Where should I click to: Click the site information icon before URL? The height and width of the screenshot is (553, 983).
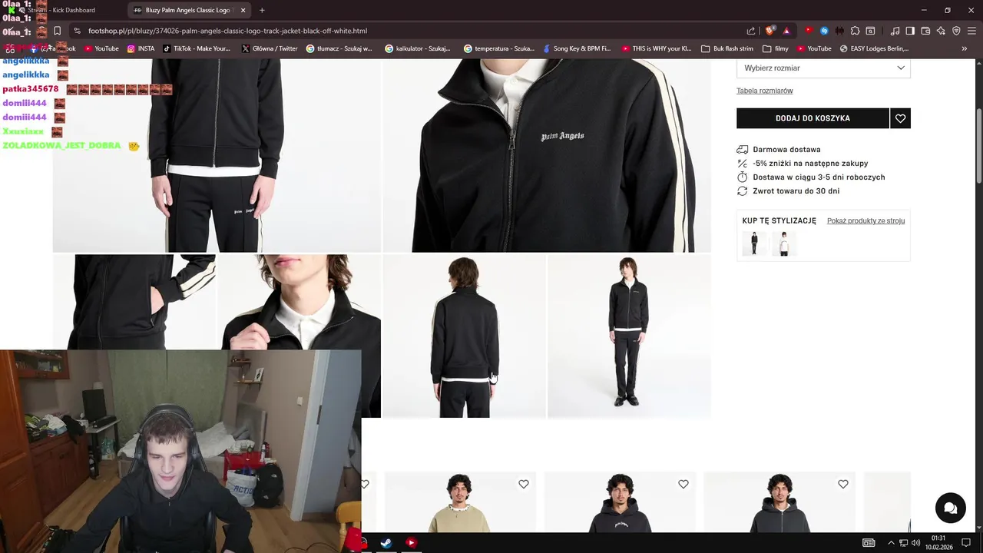click(x=77, y=31)
